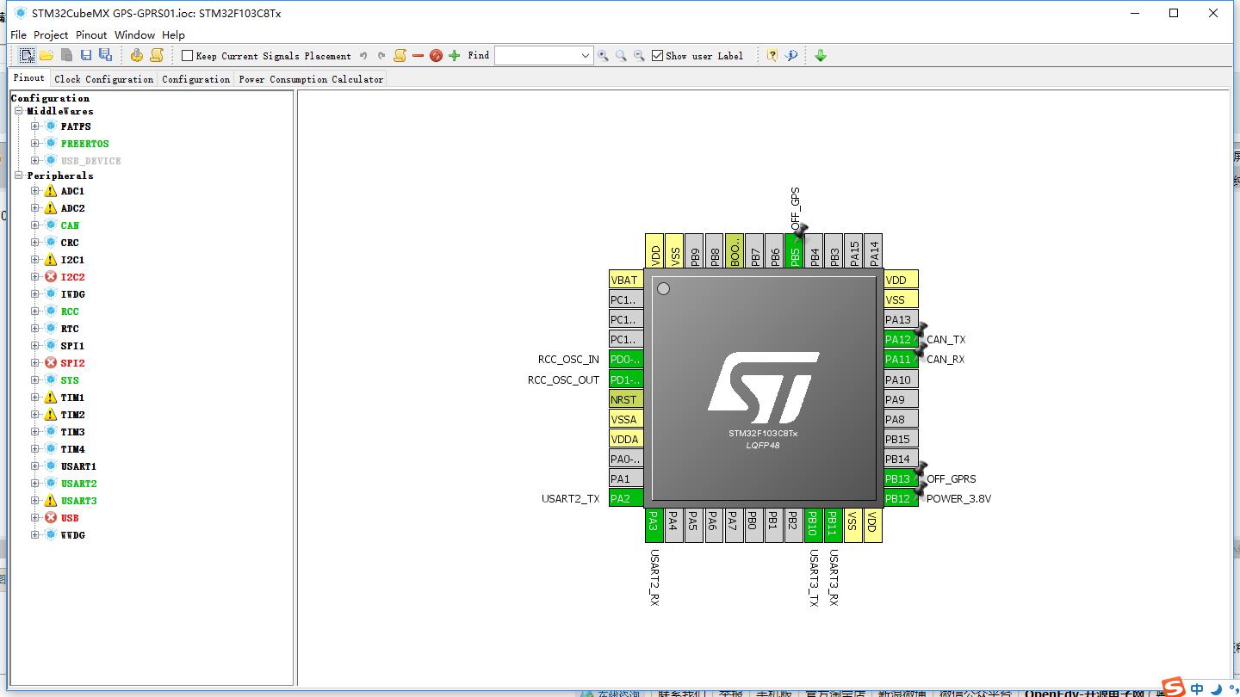Click pin PB5 labeled OFF_GPS
Viewport: 1240px width, 697px height.
click(x=795, y=250)
